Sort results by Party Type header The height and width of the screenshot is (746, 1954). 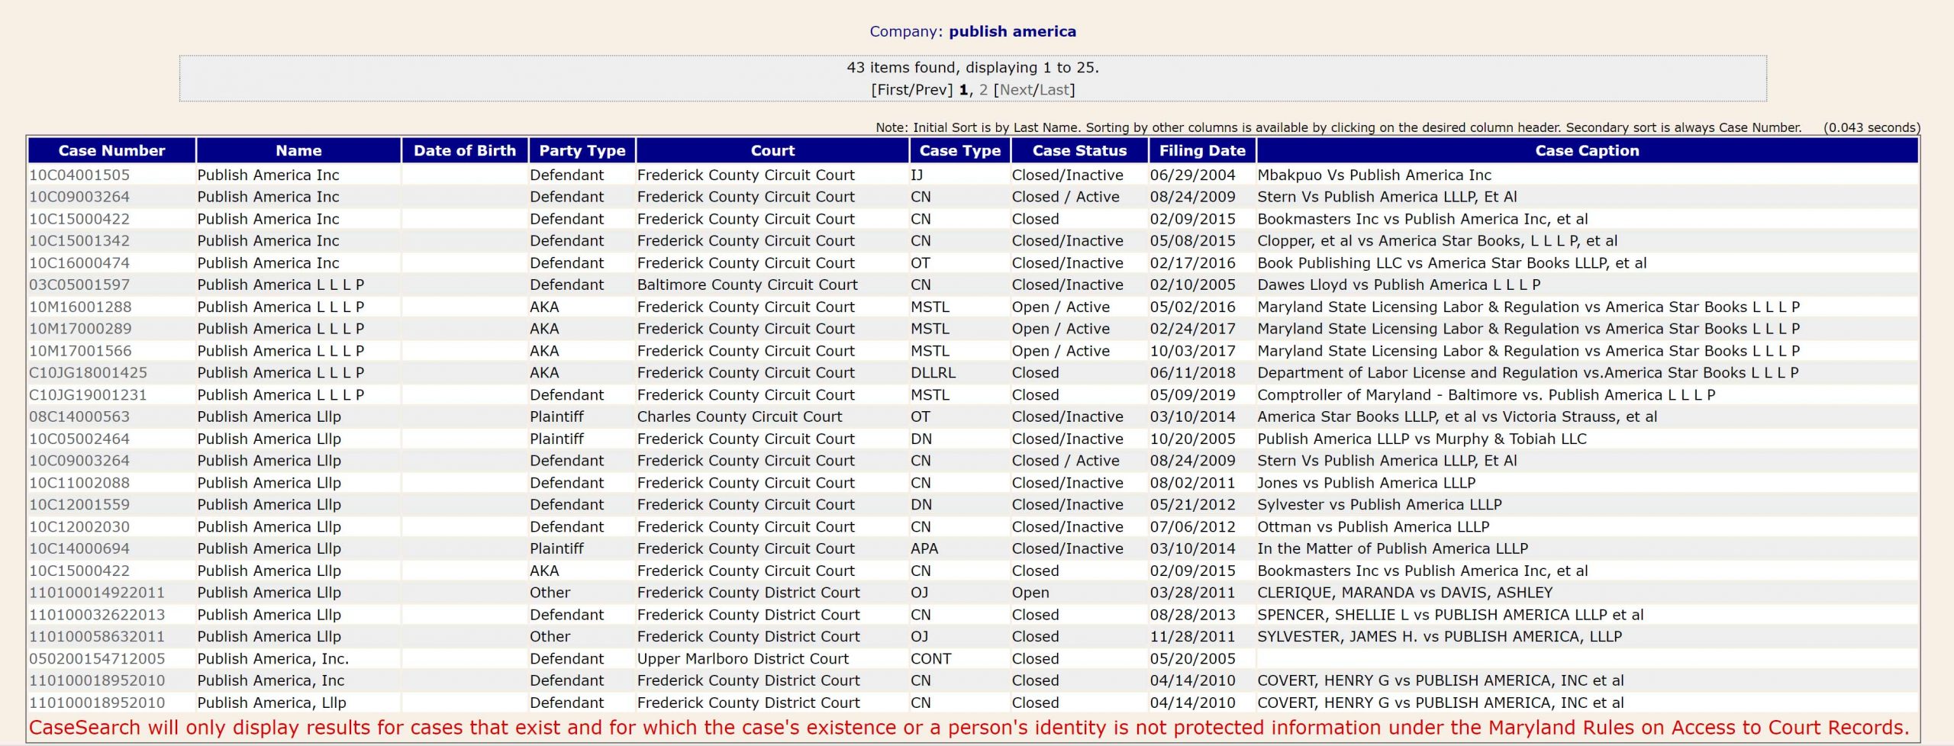[x=582, y=150]
